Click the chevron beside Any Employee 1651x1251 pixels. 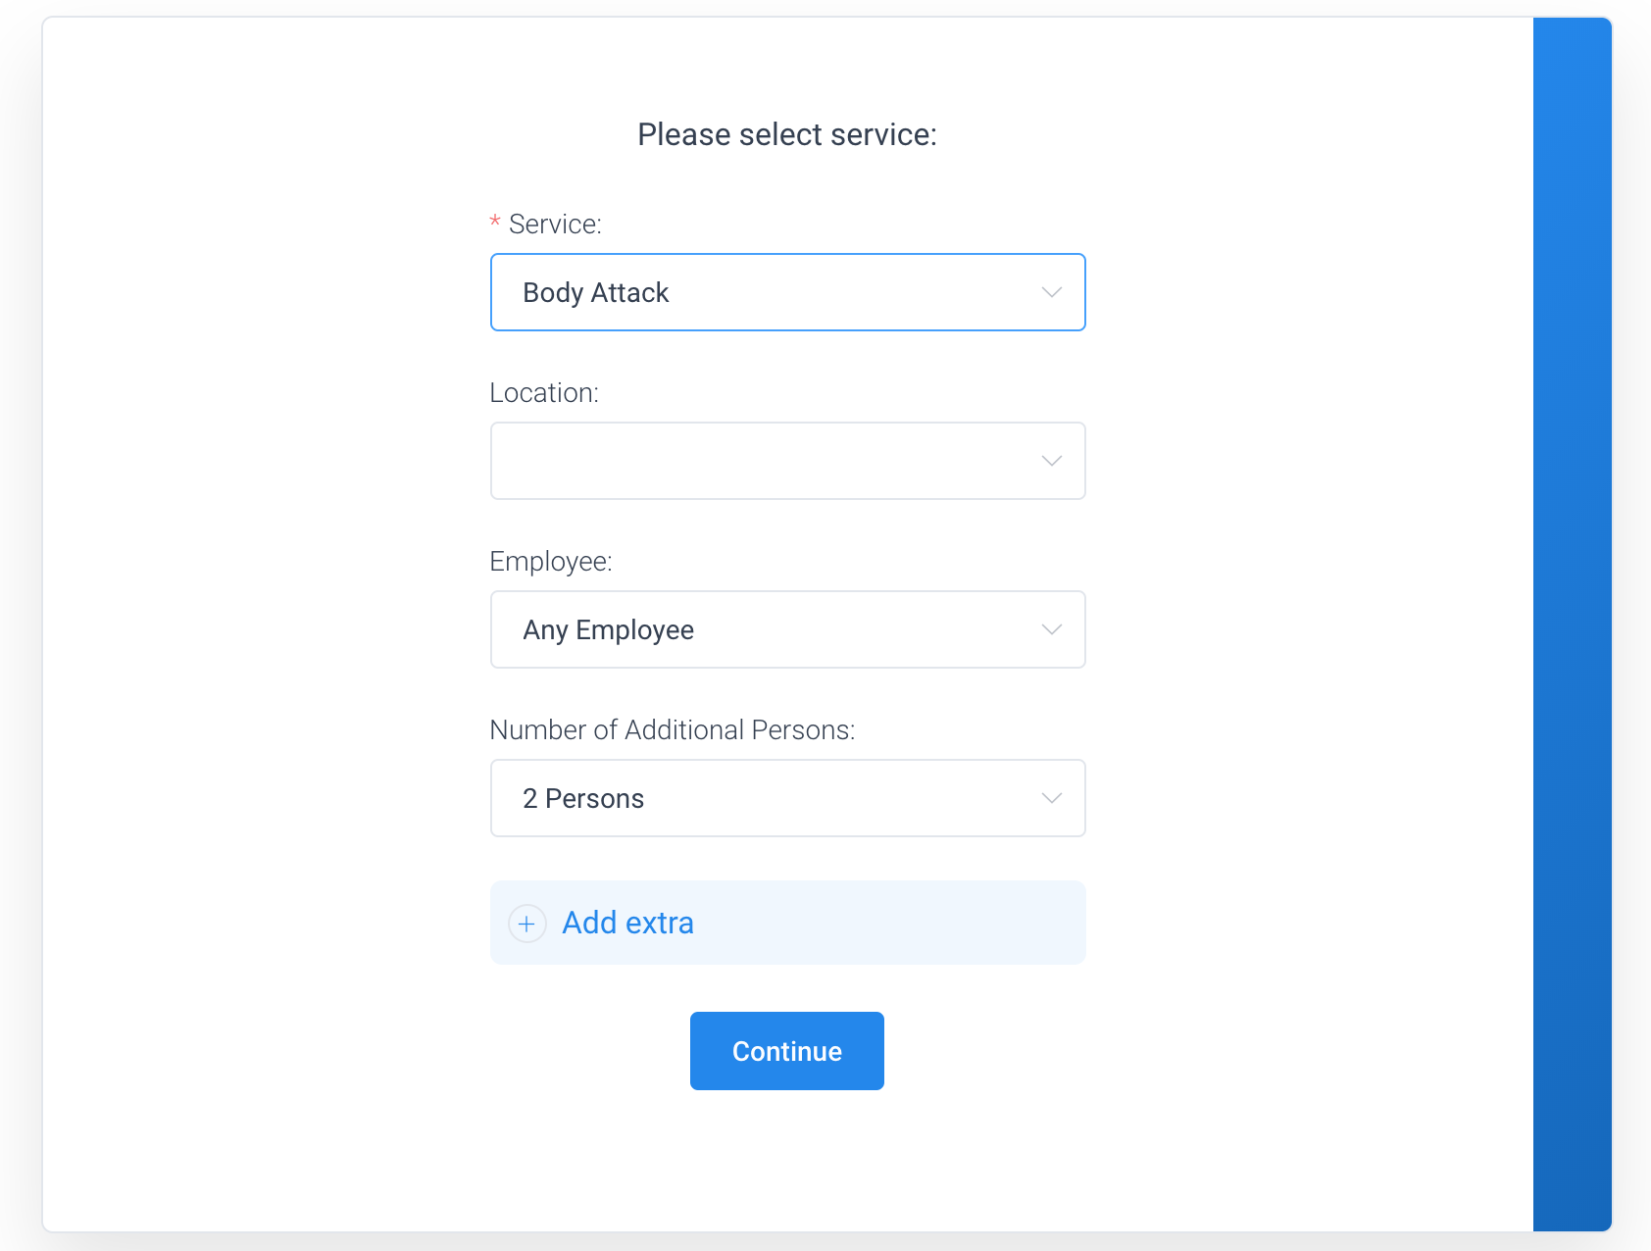pyautogui.click(x=1050, y=628)
